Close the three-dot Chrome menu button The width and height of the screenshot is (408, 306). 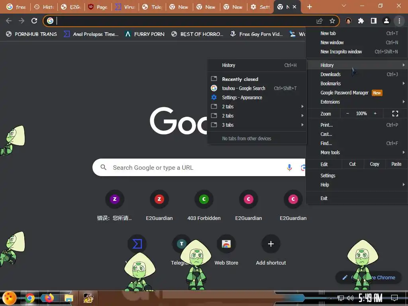[399, 21]
